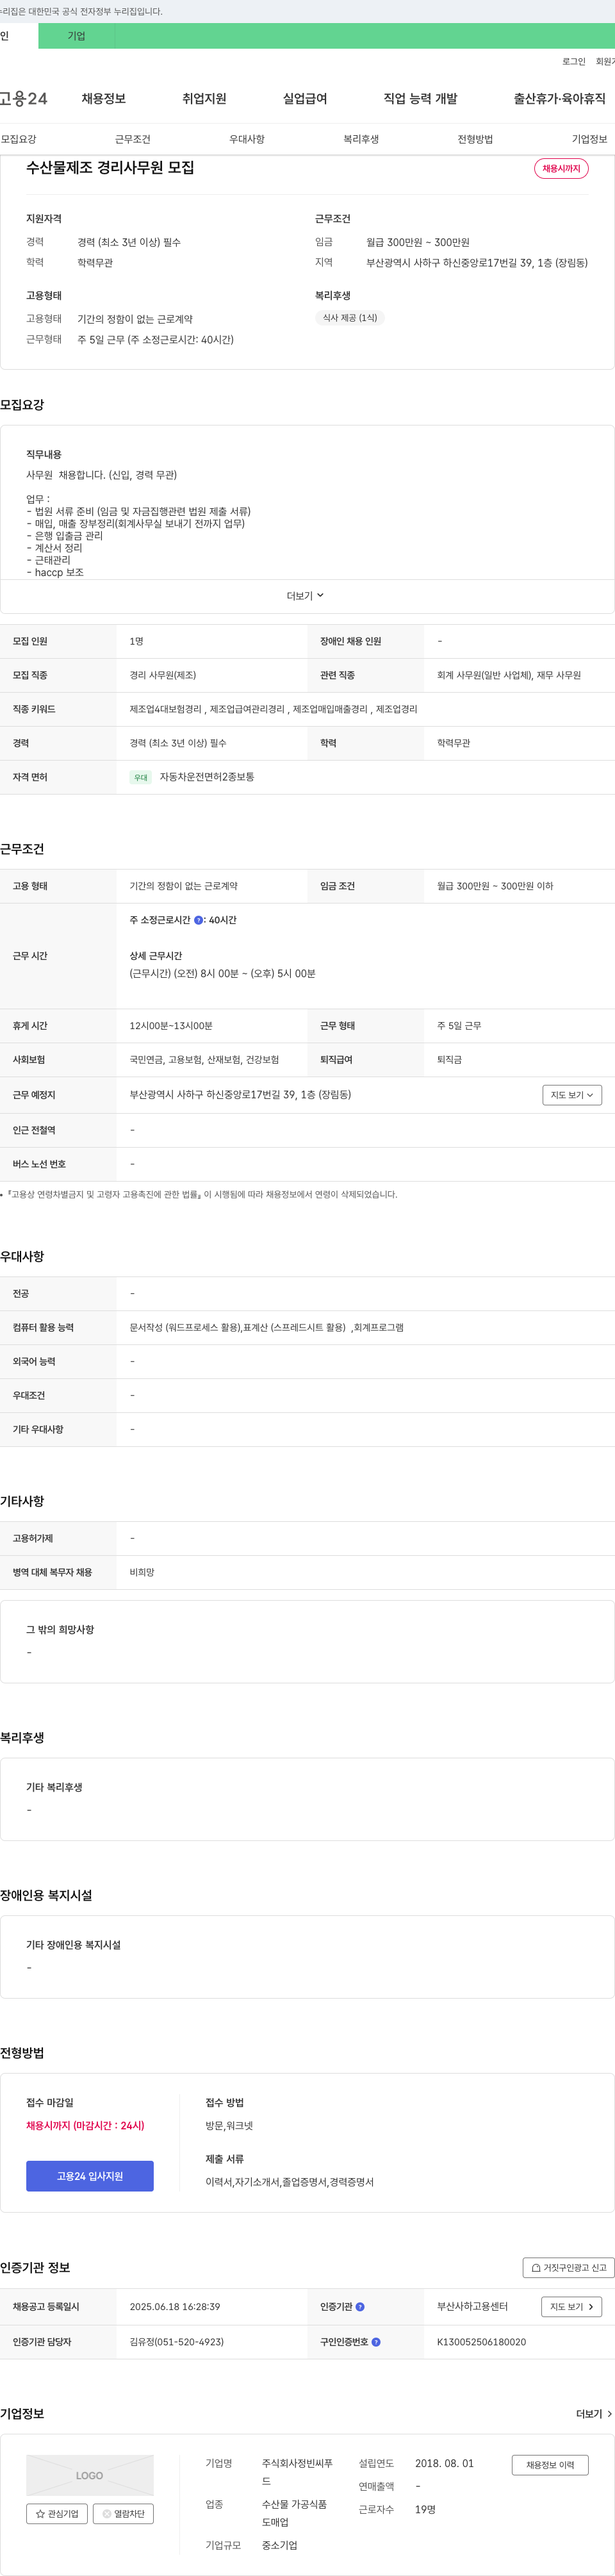615x2576 pixels.
Task: Click the 구인인증번호 K130052506180020
Action: point(481,2342)
